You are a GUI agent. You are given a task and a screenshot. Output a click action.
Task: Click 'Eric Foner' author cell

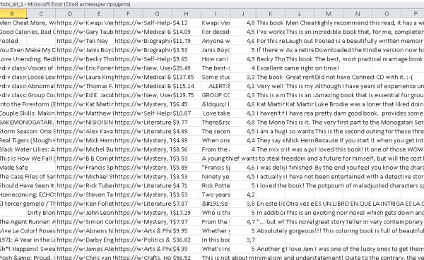click(x=99, y=68)
